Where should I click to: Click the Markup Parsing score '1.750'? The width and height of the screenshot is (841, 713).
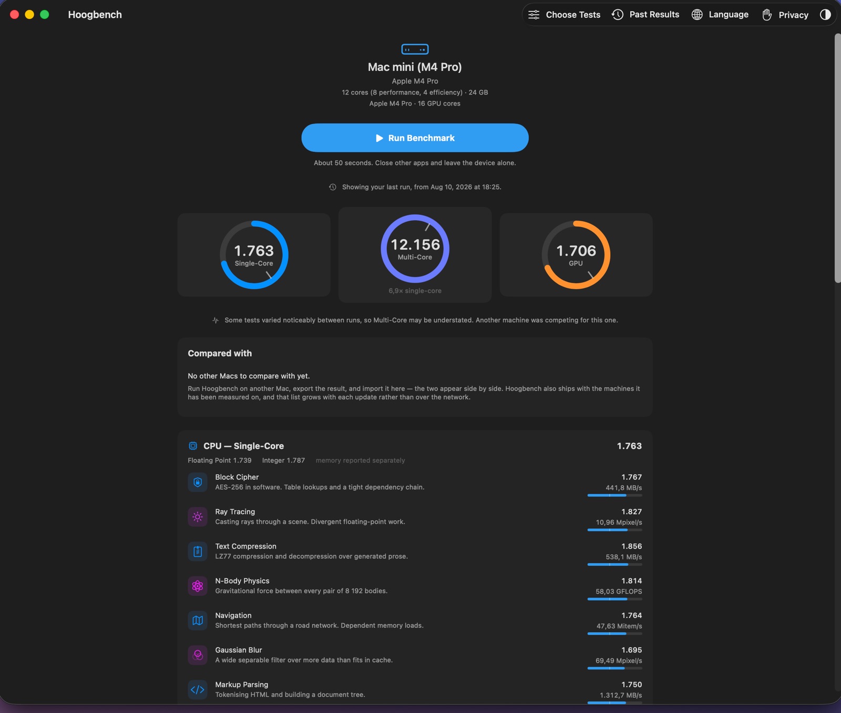coord(632,685)
